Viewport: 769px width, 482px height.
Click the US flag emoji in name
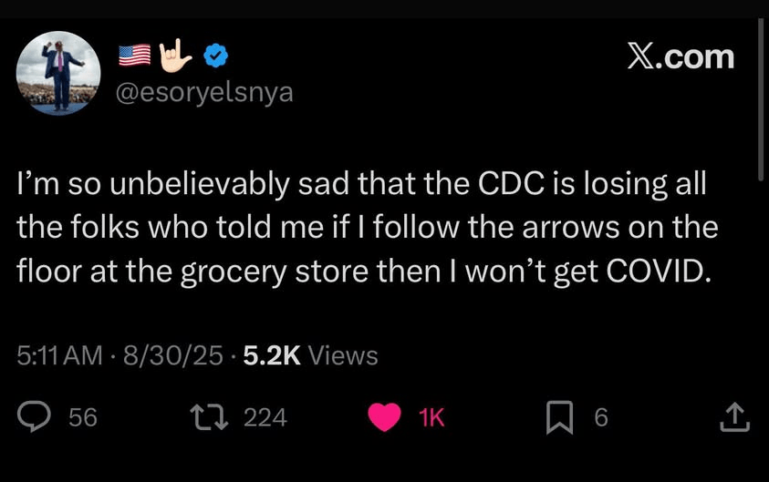[x=135, y=56]
